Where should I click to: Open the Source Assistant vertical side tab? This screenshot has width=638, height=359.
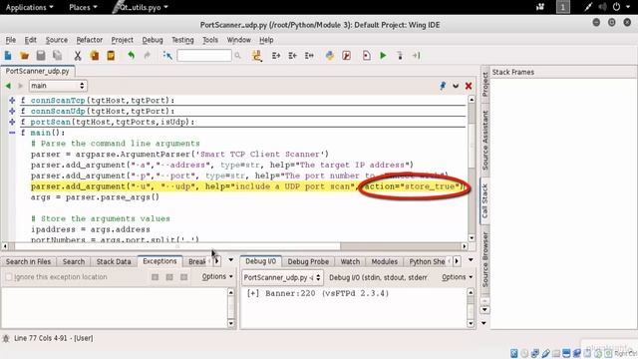click(484, 140)
